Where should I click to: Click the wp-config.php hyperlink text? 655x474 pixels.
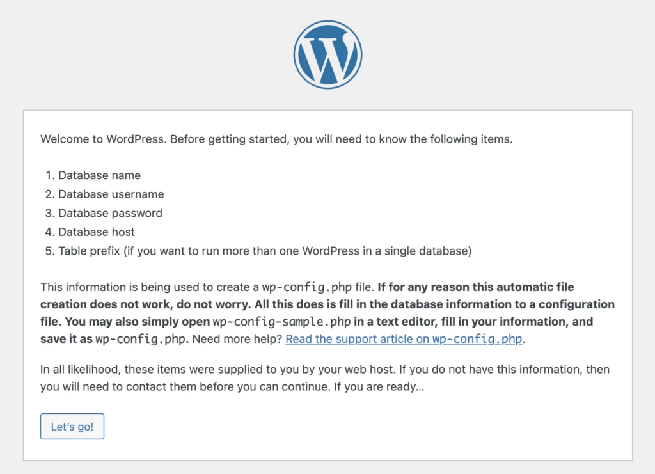tap(487, 339)
